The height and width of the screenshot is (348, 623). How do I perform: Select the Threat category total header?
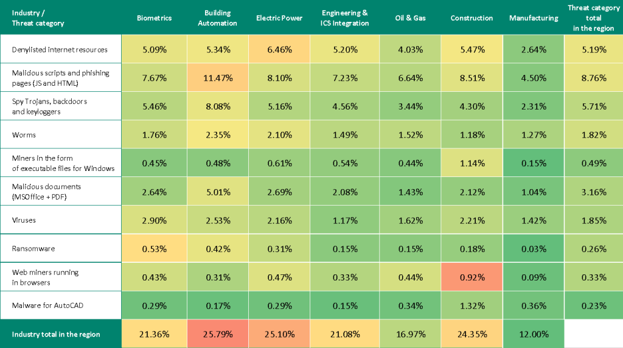[x=593, y=18]
